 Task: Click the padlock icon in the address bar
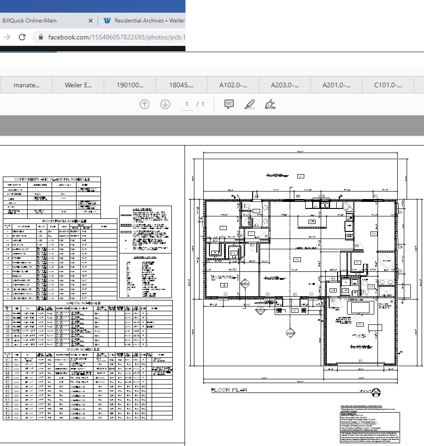41,37
